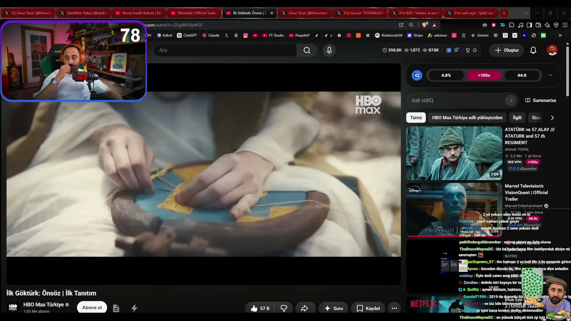Image resolution: width=571 pixels, height=321 pixels.
Task: Expand the hidden bookmarks overflow chevron
Action: pos(560,35)
